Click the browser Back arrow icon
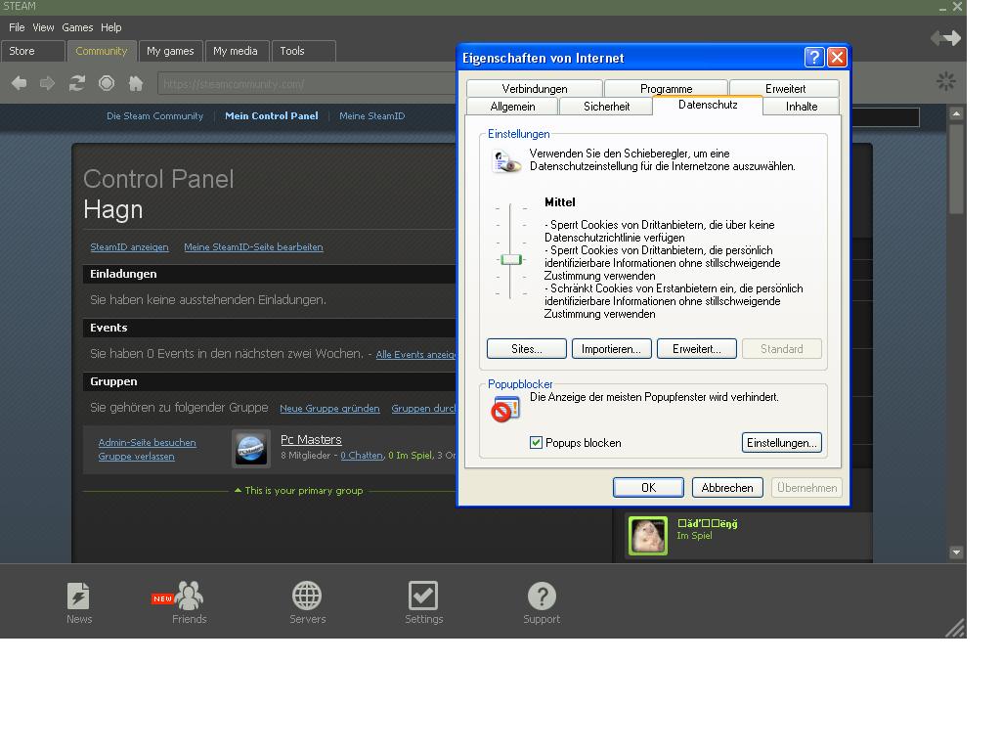 pos(19,83)
